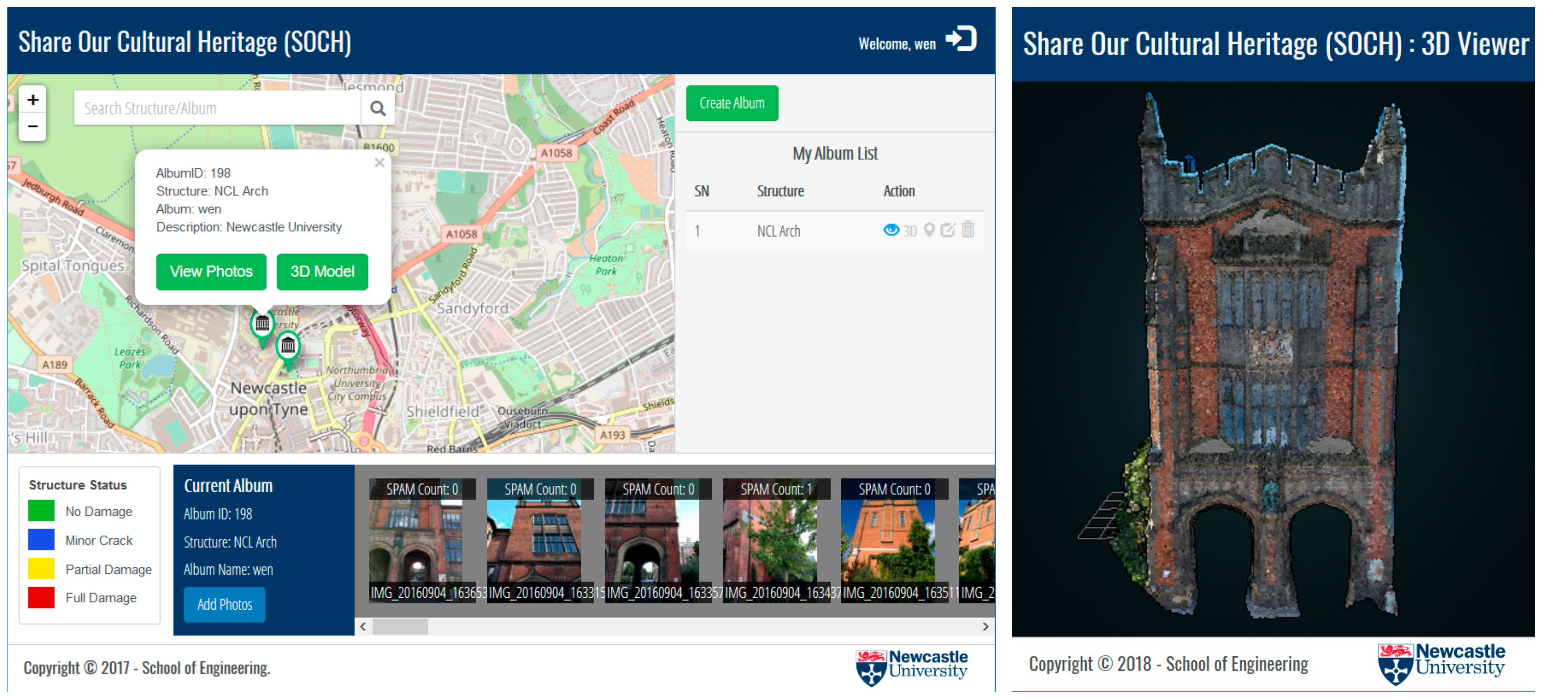
Task: Zoom in the map with plus button
Action: [33, 100]
